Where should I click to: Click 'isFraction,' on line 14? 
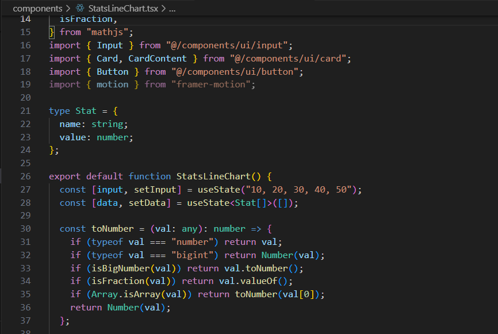pyautogui.click(x=89, y=19)
